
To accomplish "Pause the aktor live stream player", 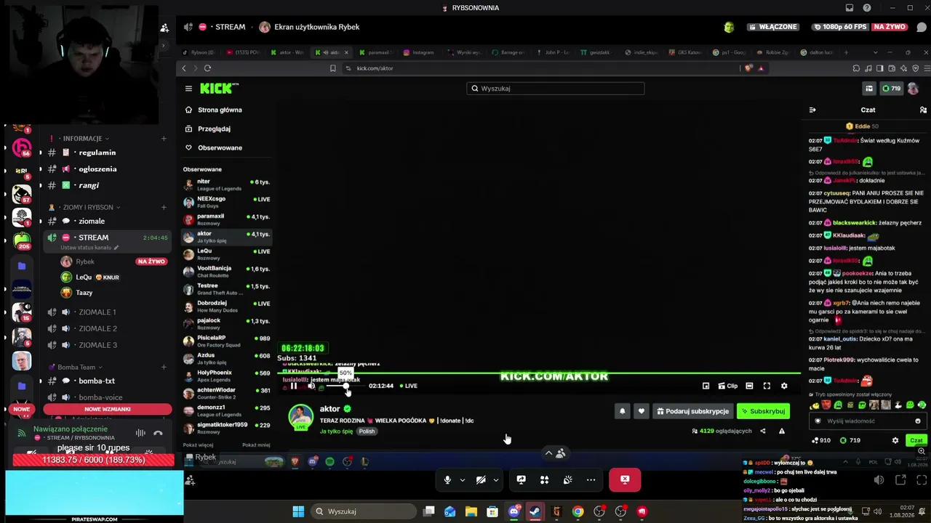I will pyautogui.click(x=294, y=386).
